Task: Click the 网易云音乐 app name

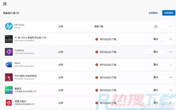Action: (x=20, y=101)
